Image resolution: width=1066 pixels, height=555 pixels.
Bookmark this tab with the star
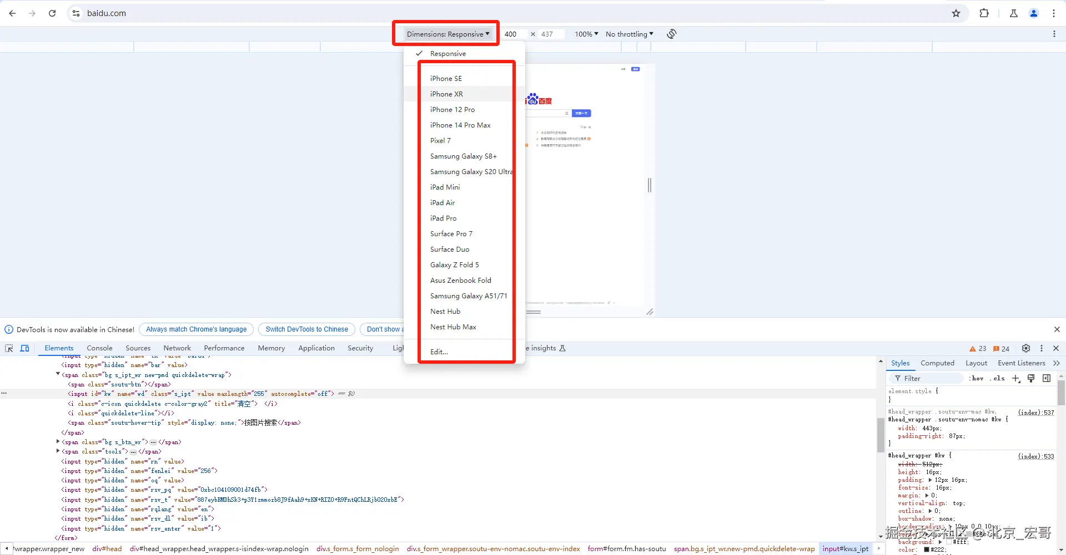point(956,13)
